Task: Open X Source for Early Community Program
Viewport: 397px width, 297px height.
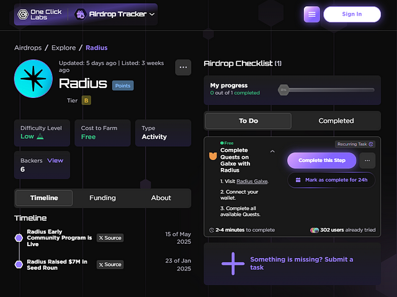Action: [110, 238]
